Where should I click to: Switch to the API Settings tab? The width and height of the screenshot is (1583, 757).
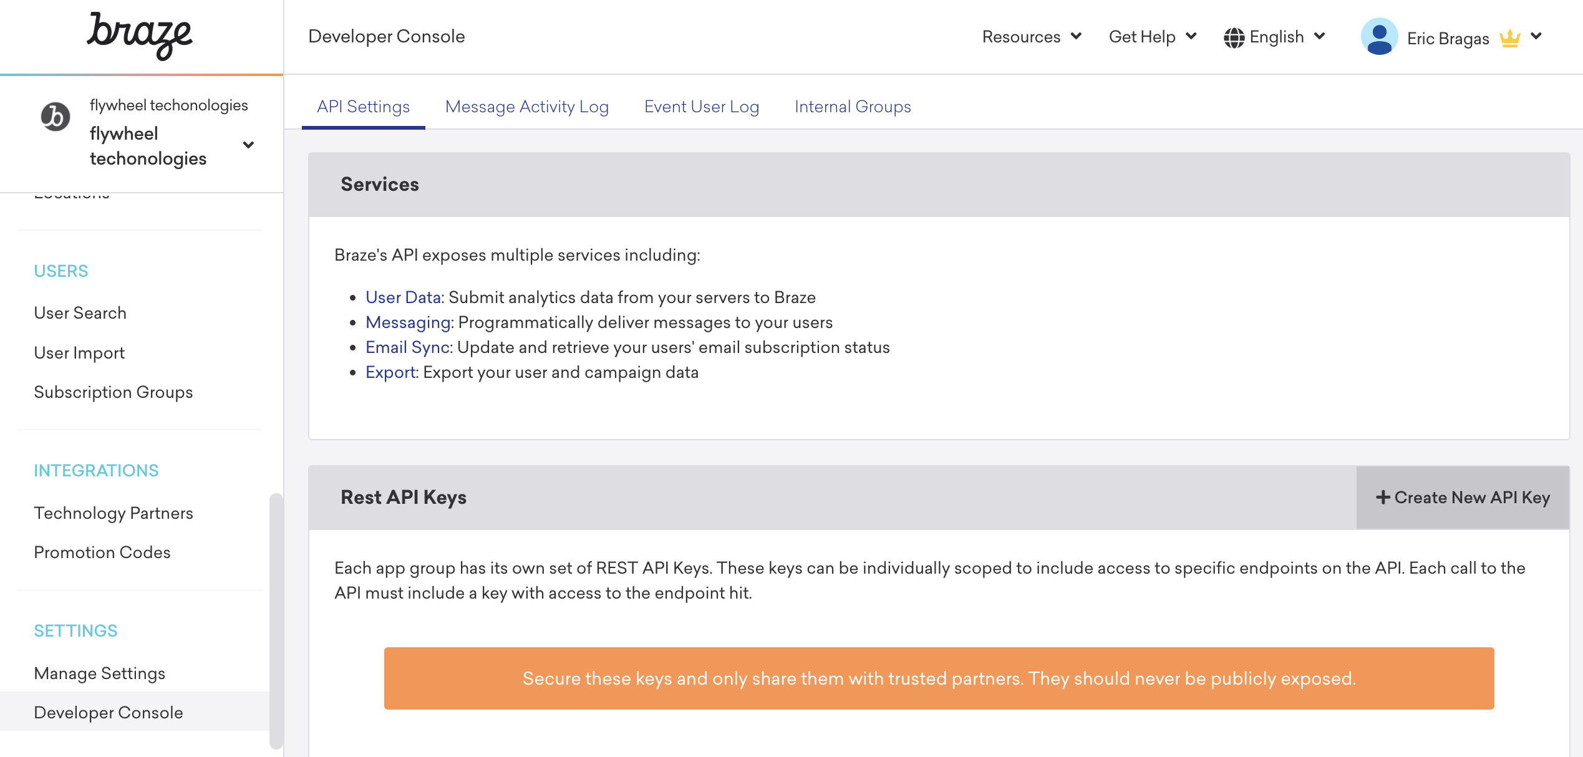[364, 107]
